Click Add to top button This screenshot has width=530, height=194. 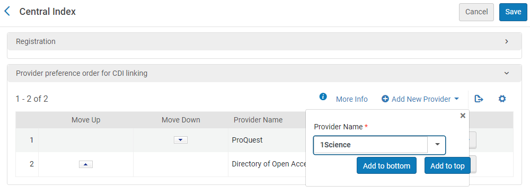click(x=447, y=166)
